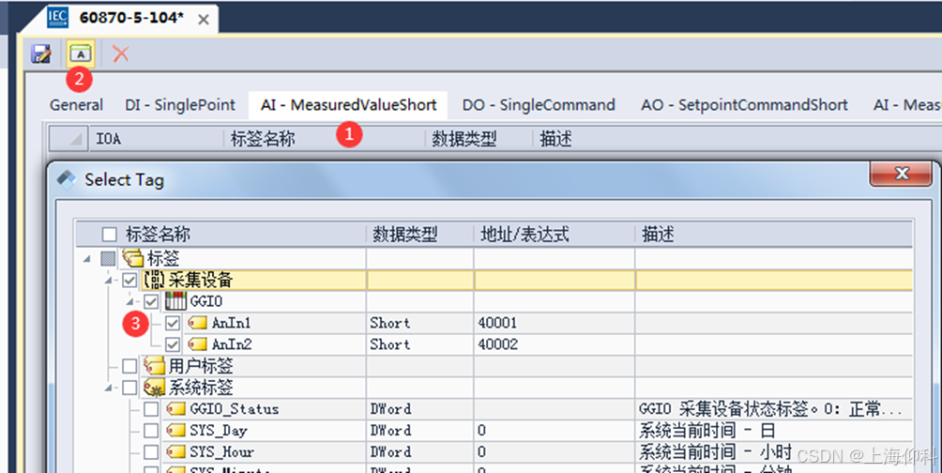The width and height of the screenshot is (942, 473).
Task: Click the 用户标签 folder icon
Action: coord(154,365)
